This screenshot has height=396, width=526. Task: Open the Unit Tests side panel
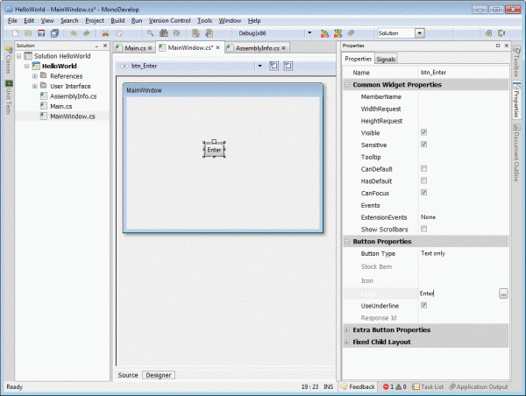click(x=9, y=97)
